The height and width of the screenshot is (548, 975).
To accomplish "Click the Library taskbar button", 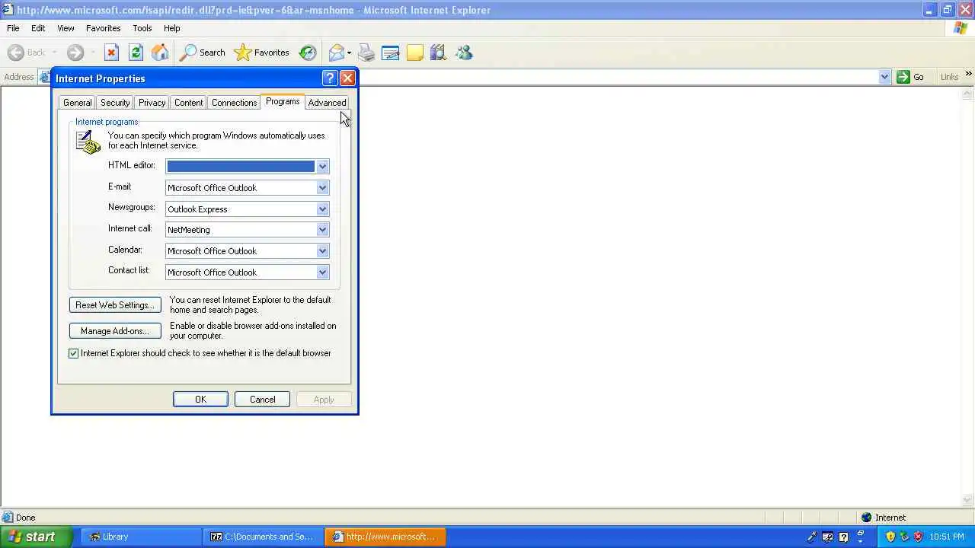I will point(140,537).
